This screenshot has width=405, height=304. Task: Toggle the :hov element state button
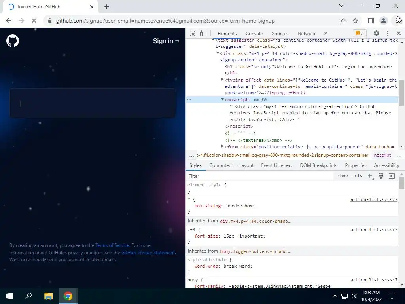click(x=343, y=176)
